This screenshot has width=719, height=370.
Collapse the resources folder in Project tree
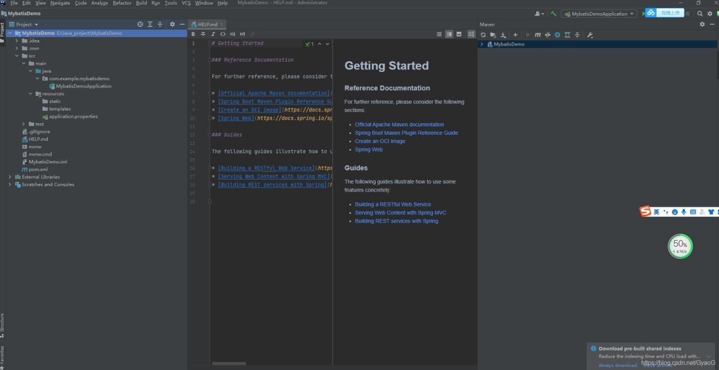(31, 93)
